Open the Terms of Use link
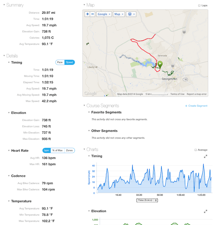Image resolution: width=217 pixels, height=225 pixels. [x=177, y=94]
